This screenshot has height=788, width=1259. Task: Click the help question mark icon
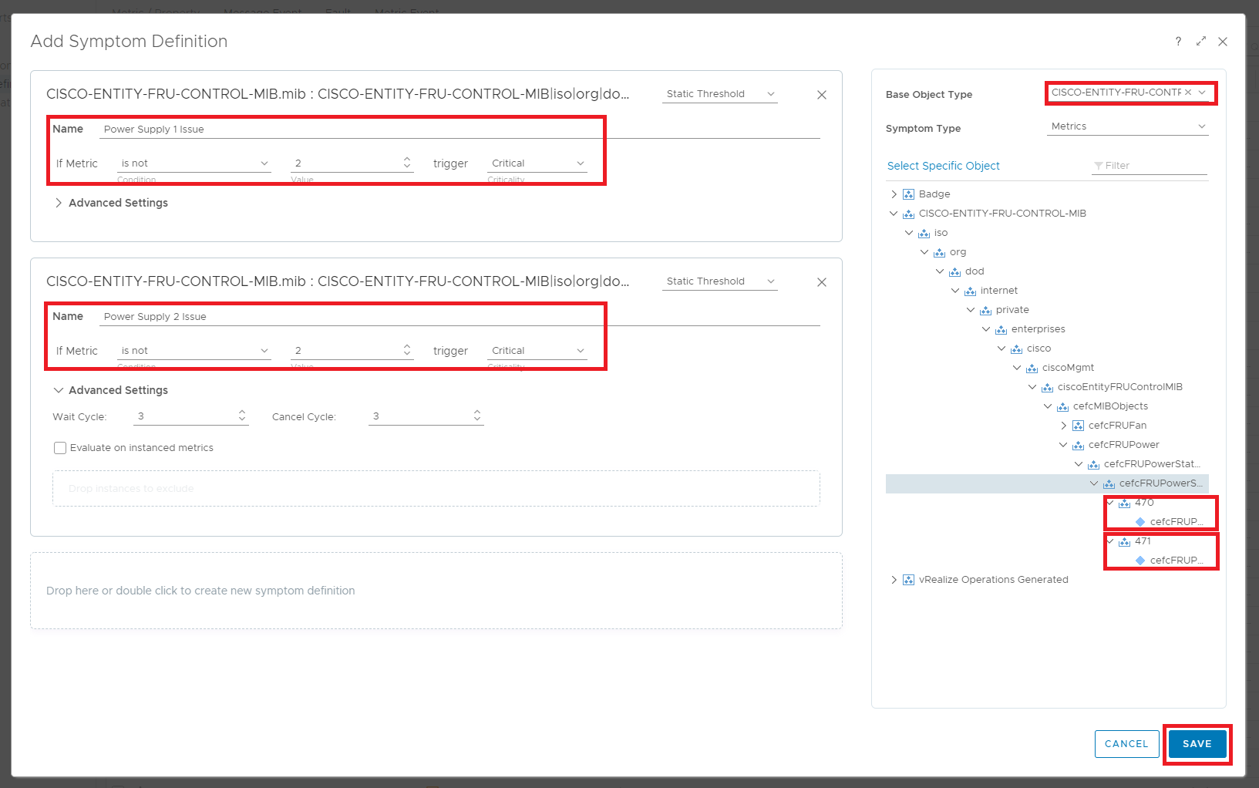pyautogui.click(x=1178, y=42)
